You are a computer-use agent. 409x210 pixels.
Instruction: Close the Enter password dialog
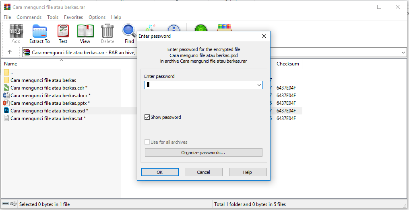(264, 36)
